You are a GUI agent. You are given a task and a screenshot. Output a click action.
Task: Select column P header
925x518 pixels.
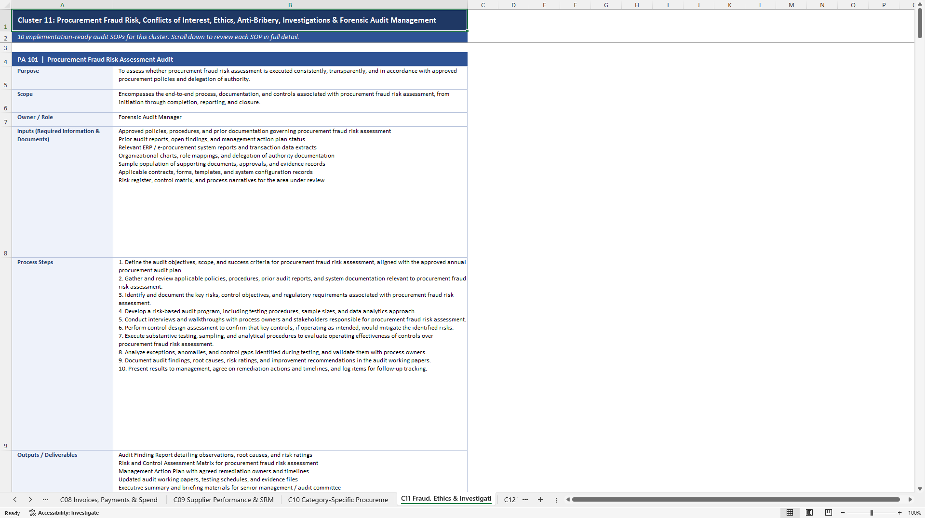[884, 5]
